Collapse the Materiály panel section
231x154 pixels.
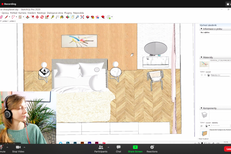[201, 57]
